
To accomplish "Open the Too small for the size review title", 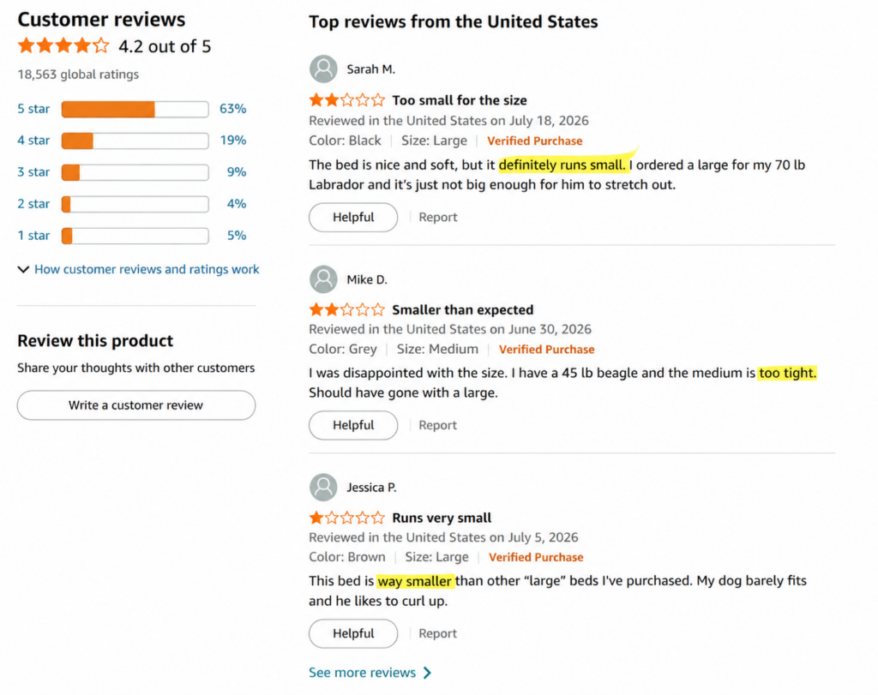I will (460, 100).
